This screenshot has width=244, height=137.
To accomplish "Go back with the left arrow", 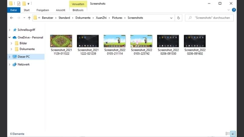I will click(x=12, y=18).
